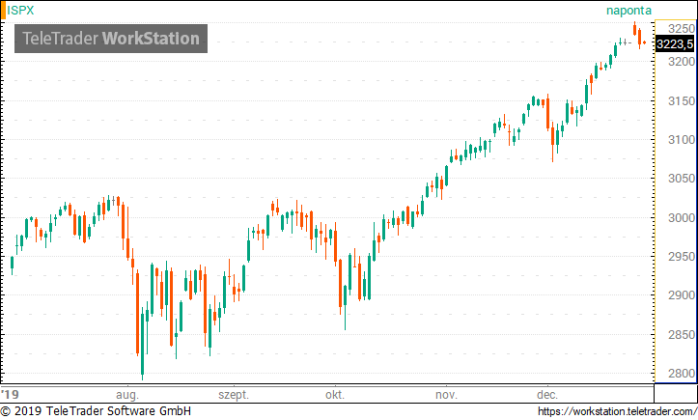
Task: Click the ISPX symbol label
Action: pos(20,10)
